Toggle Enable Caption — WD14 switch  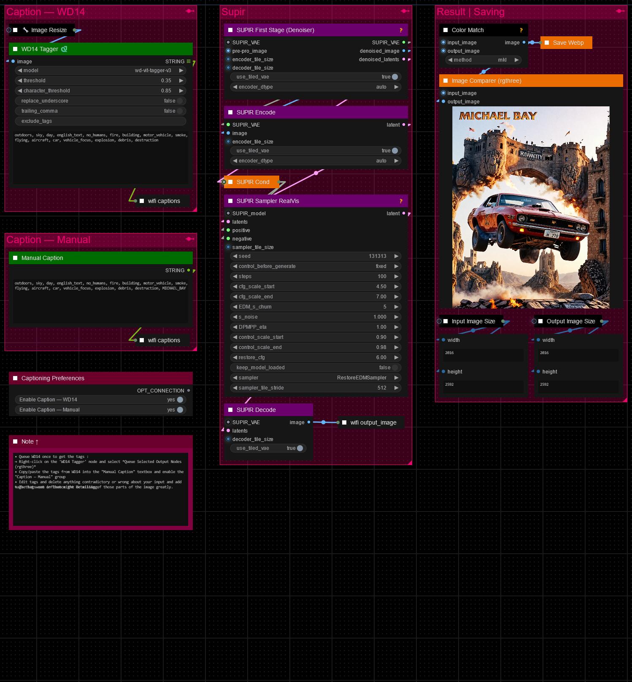(x=180, y=400)
